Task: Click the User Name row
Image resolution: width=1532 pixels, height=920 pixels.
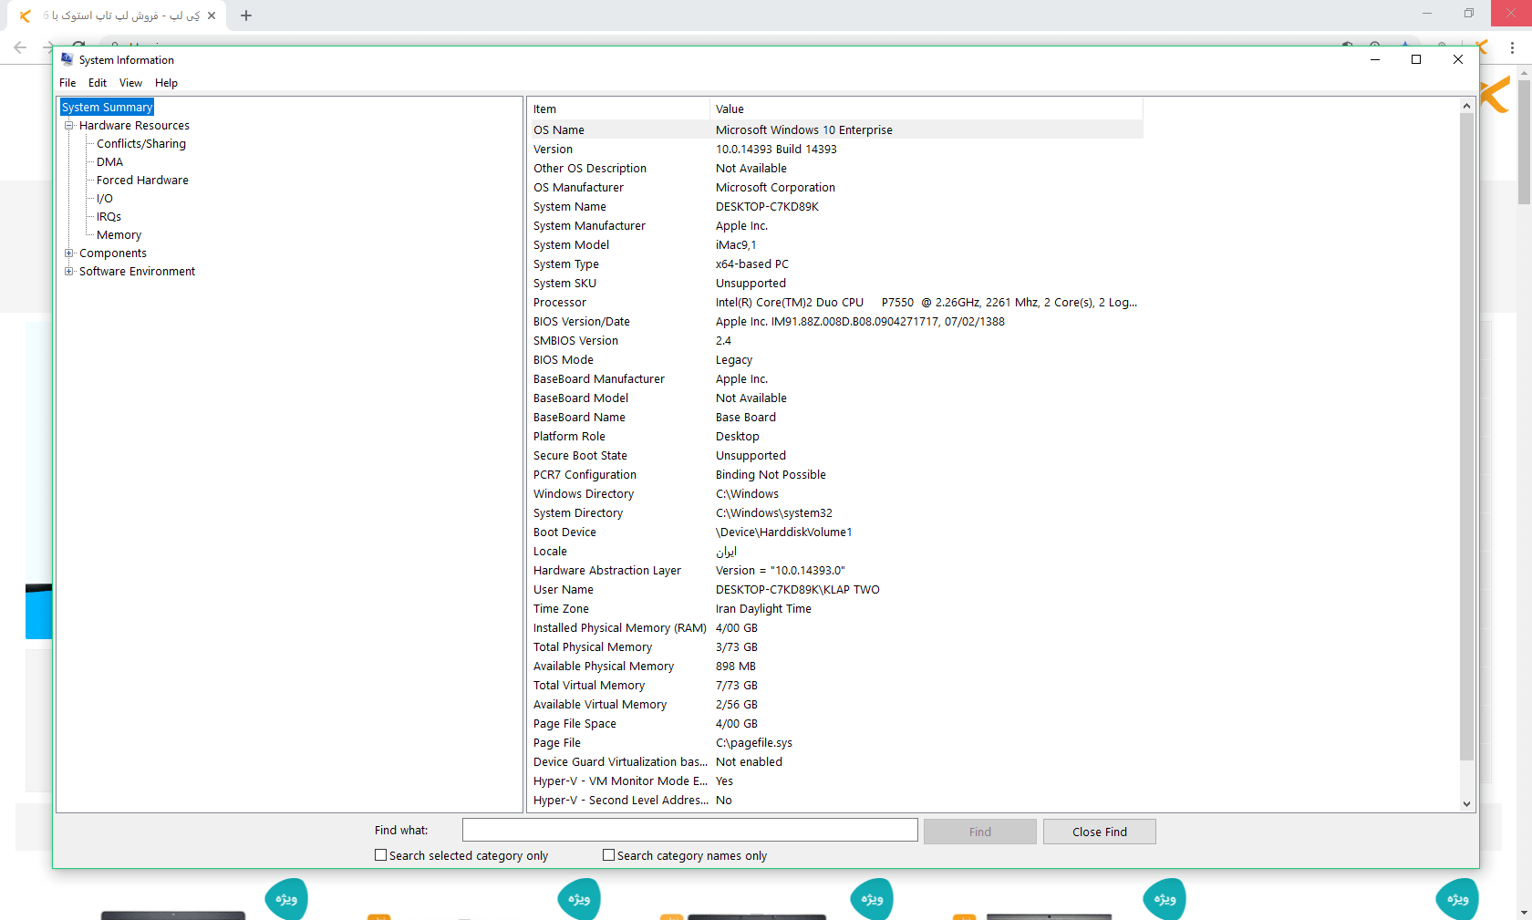Action: click(x=836, y=590)
